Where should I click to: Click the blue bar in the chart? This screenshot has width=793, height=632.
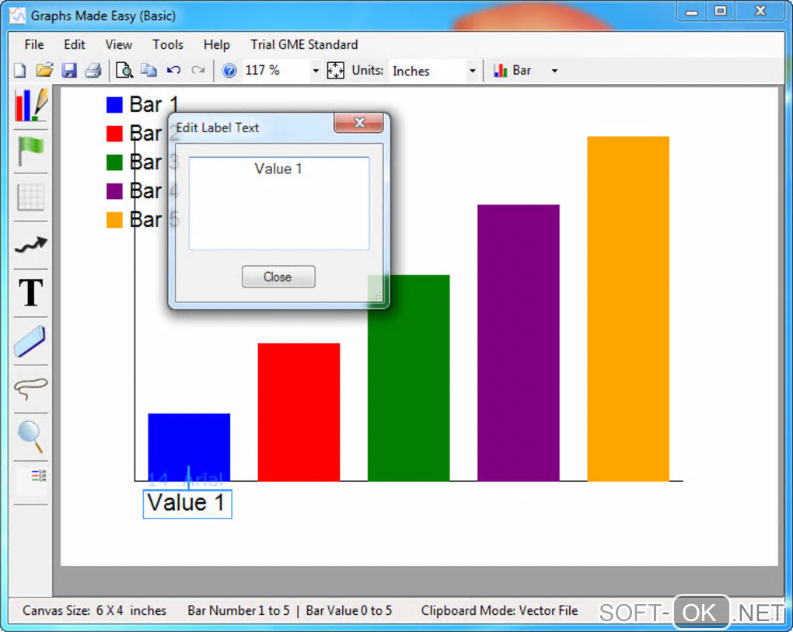(x=189, y=447)
